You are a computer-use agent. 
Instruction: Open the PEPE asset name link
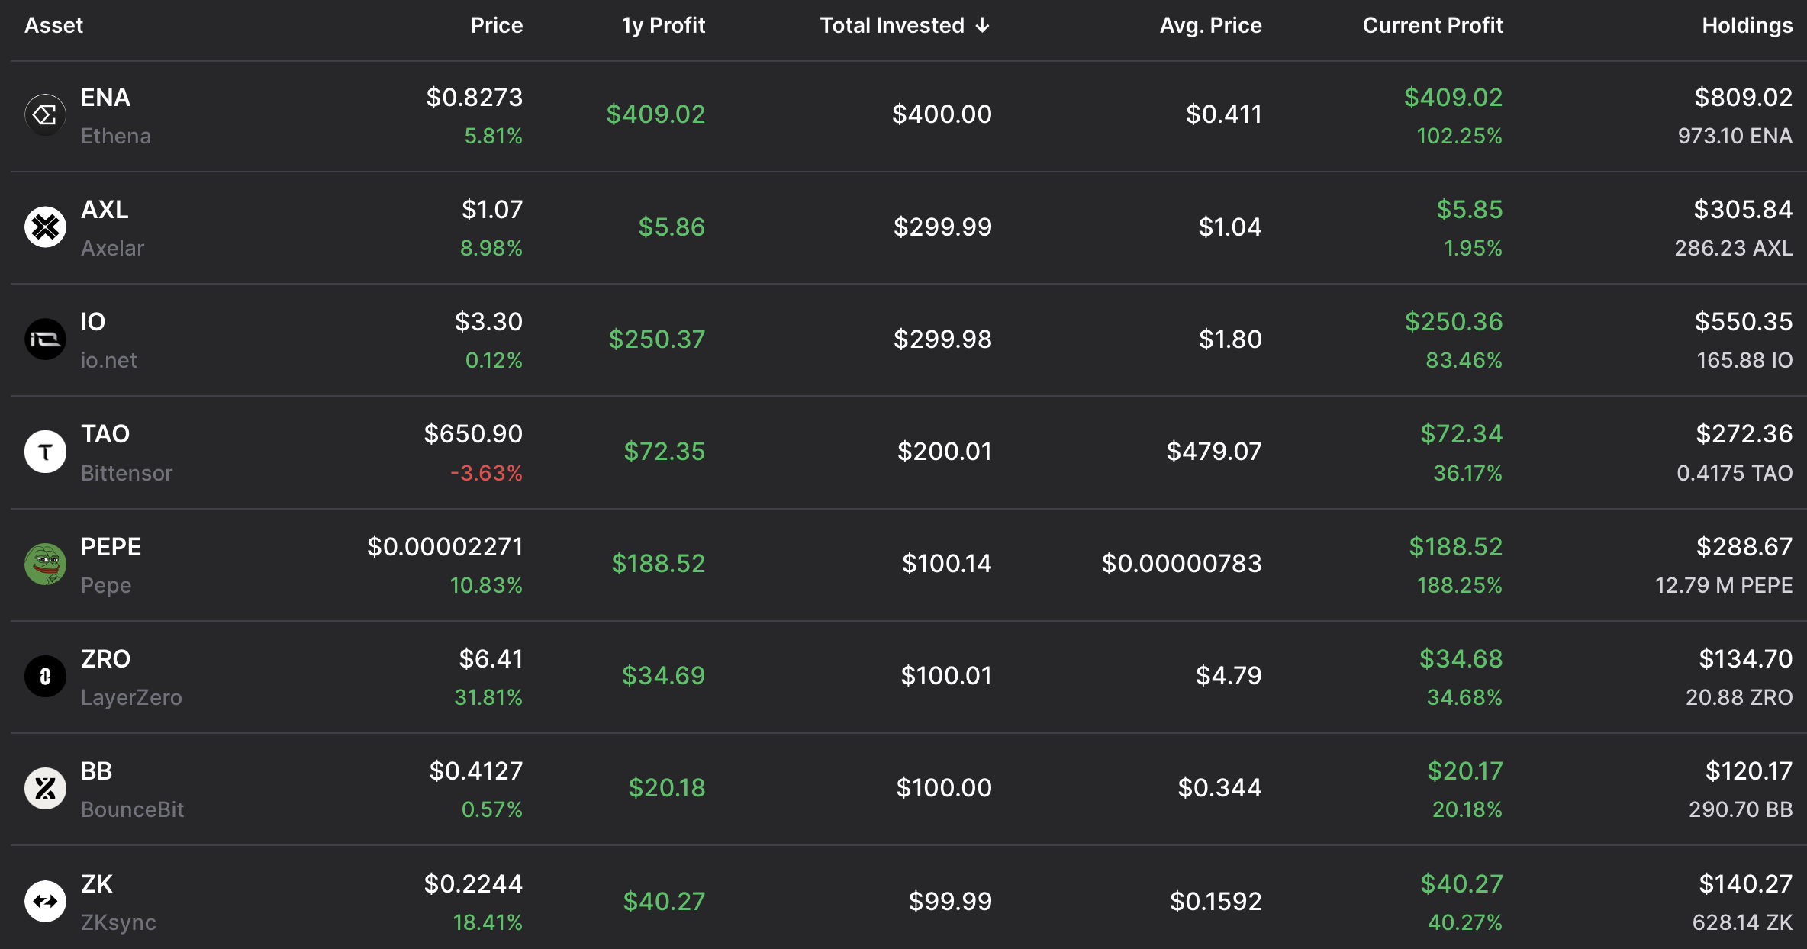[111, 547]
